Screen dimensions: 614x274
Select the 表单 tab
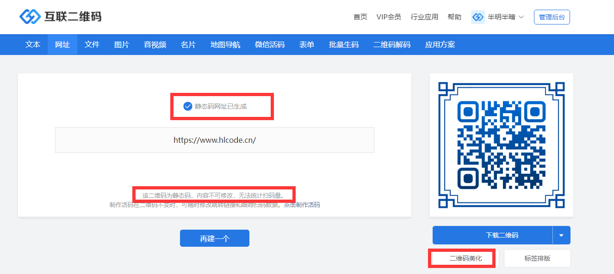(307, 45)
